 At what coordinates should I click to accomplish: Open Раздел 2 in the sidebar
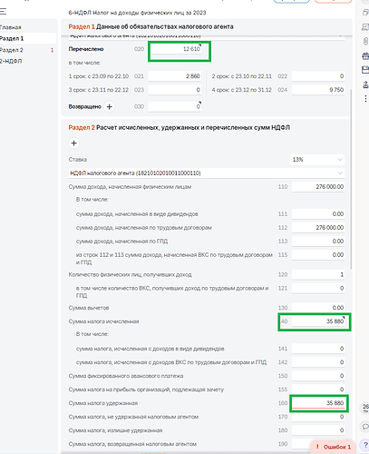pyautogui.click(x=12, y=50)
